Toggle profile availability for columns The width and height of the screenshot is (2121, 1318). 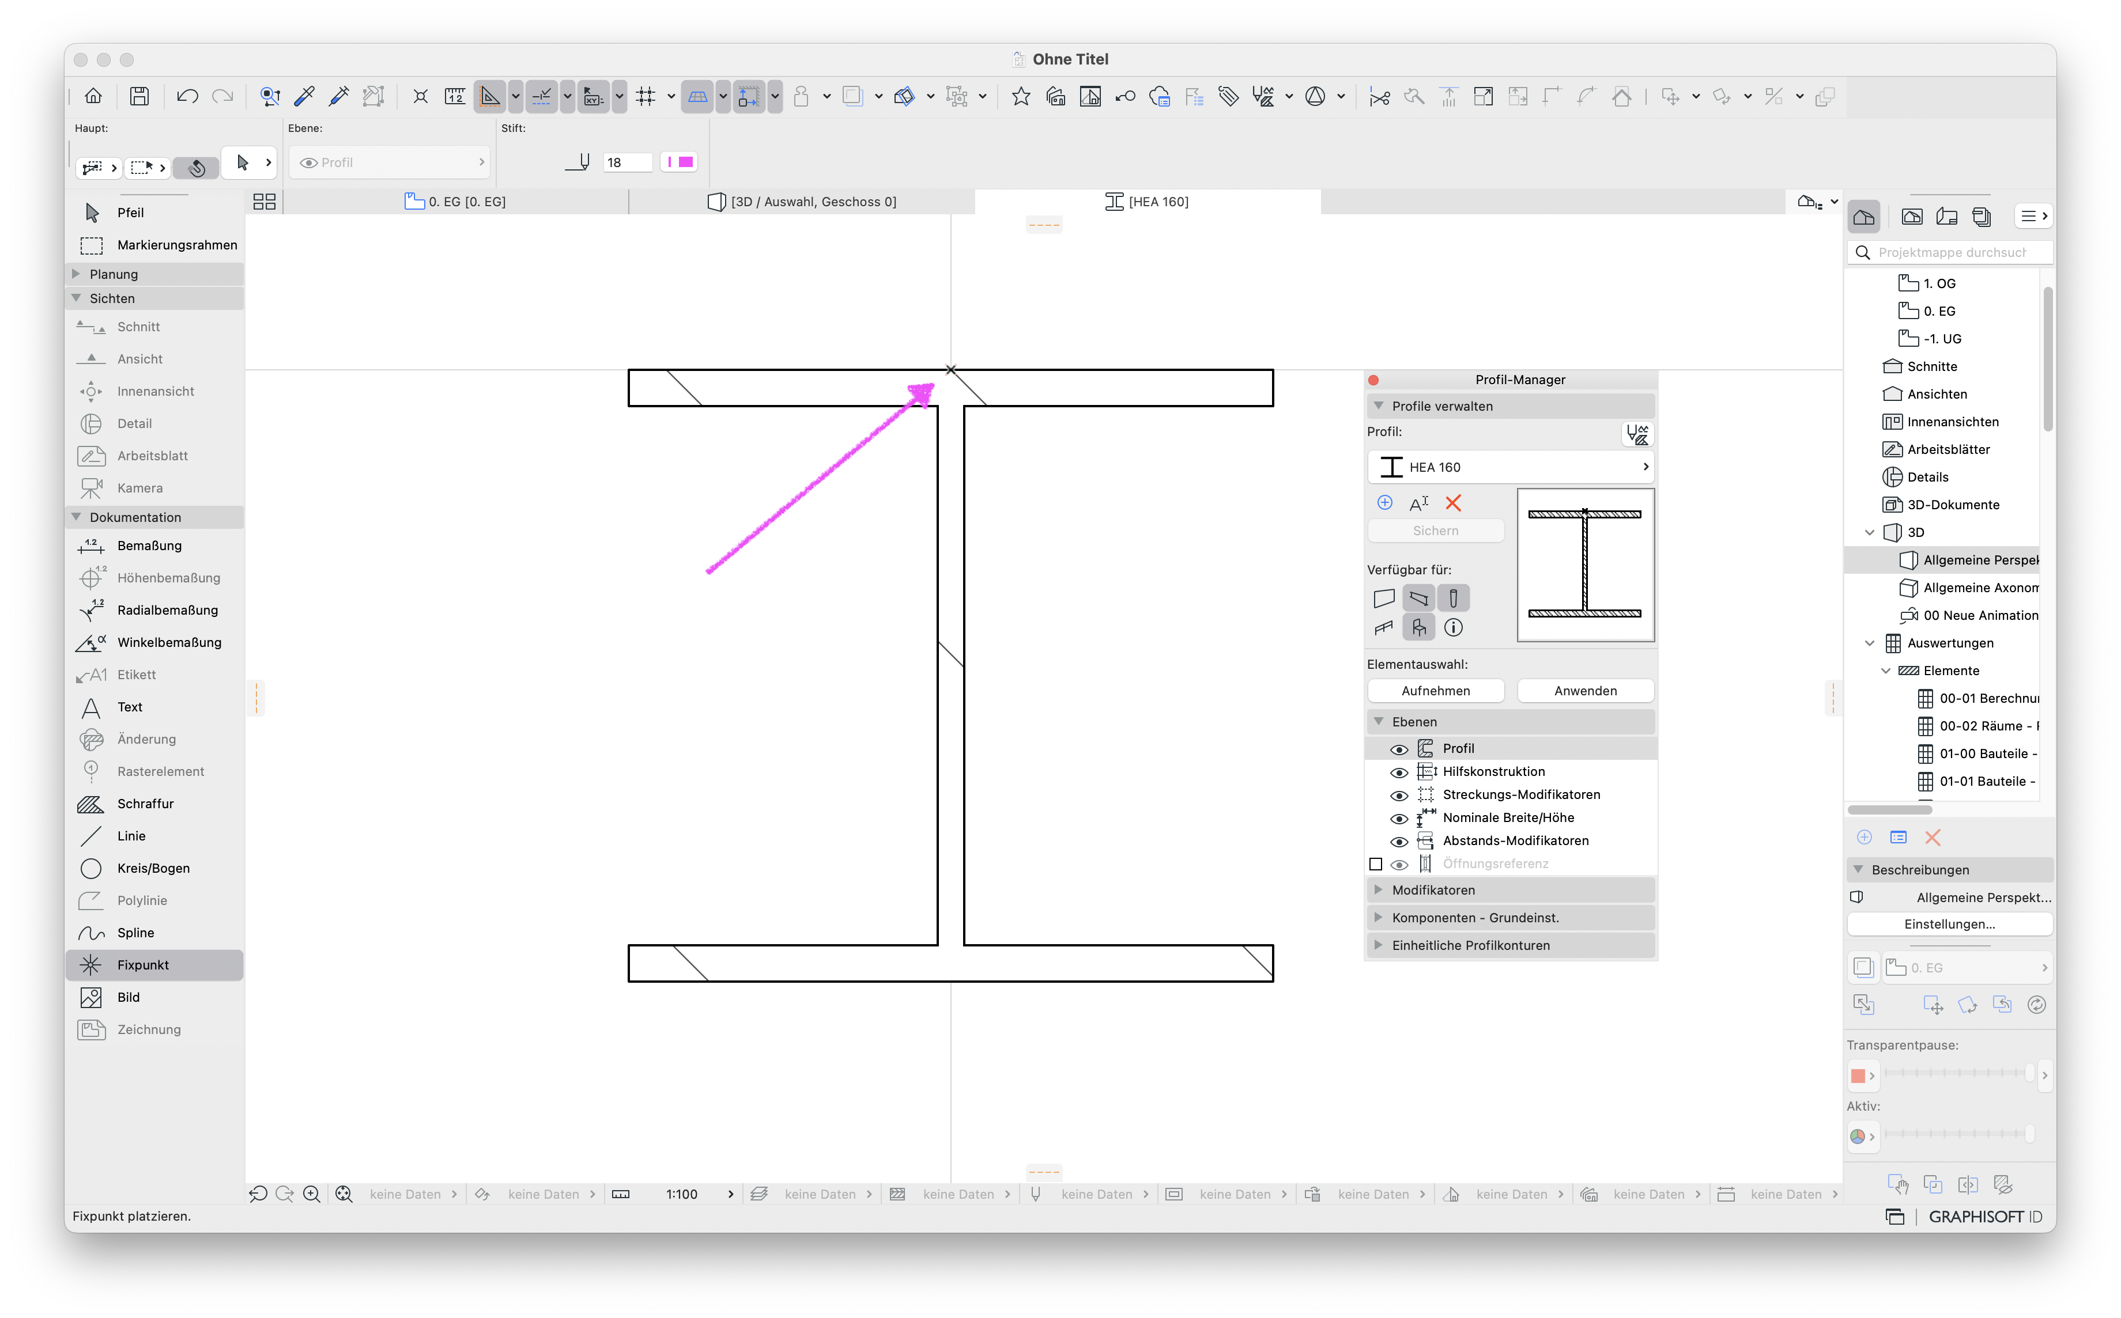click(x=1453, y=598)
